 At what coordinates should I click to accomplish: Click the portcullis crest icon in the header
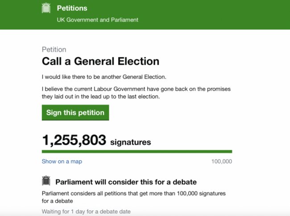point(46,8)
